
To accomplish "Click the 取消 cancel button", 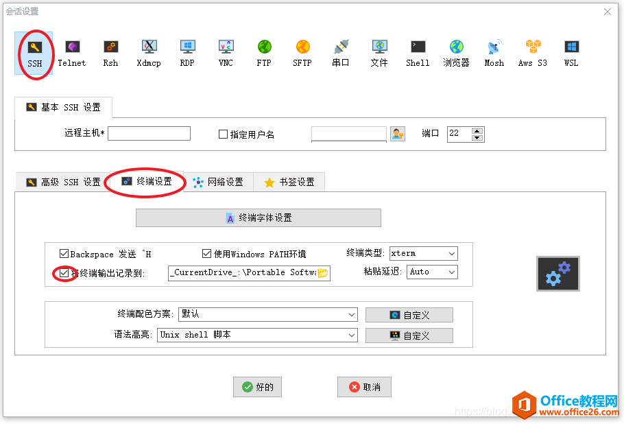I will click(365, 387).
